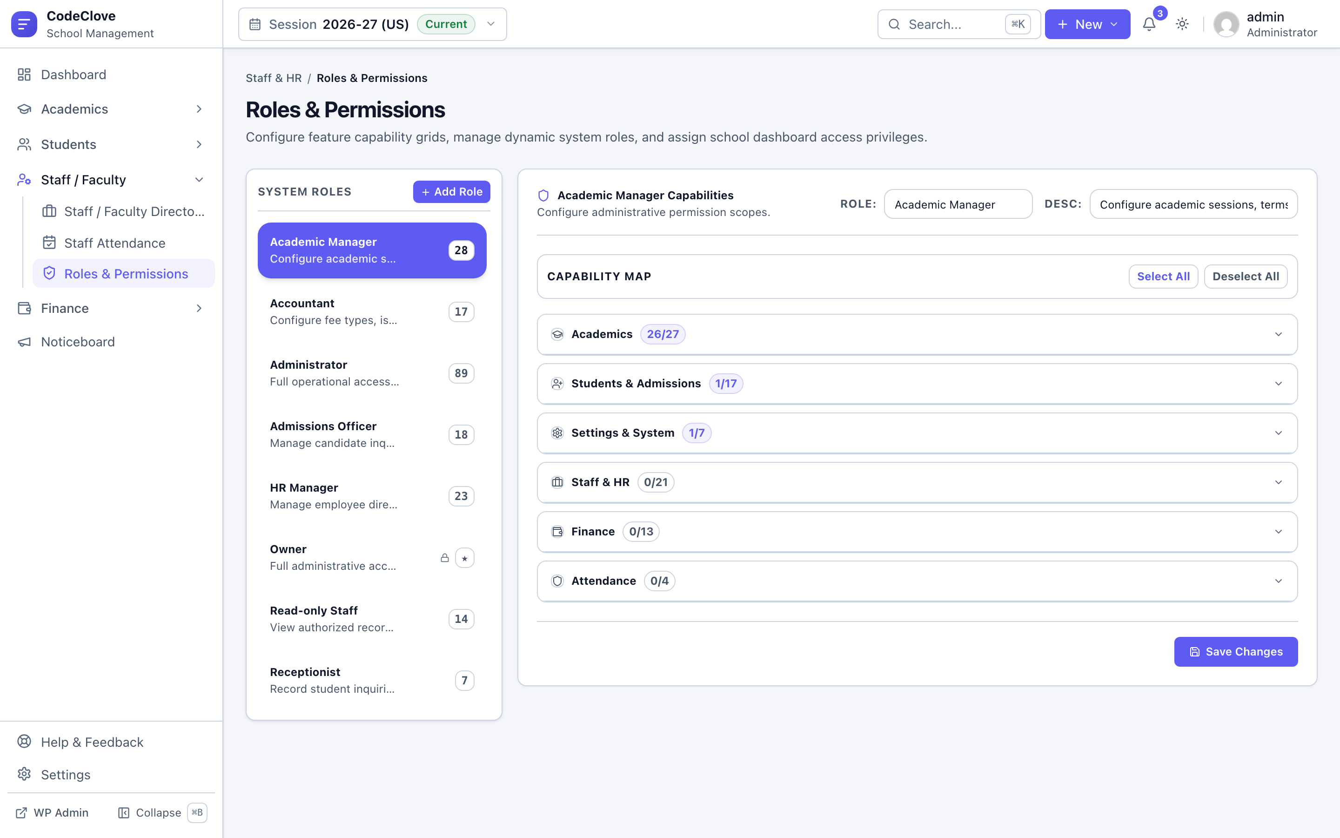
Task: Select the HR Manager role
Action: point(372,496)
